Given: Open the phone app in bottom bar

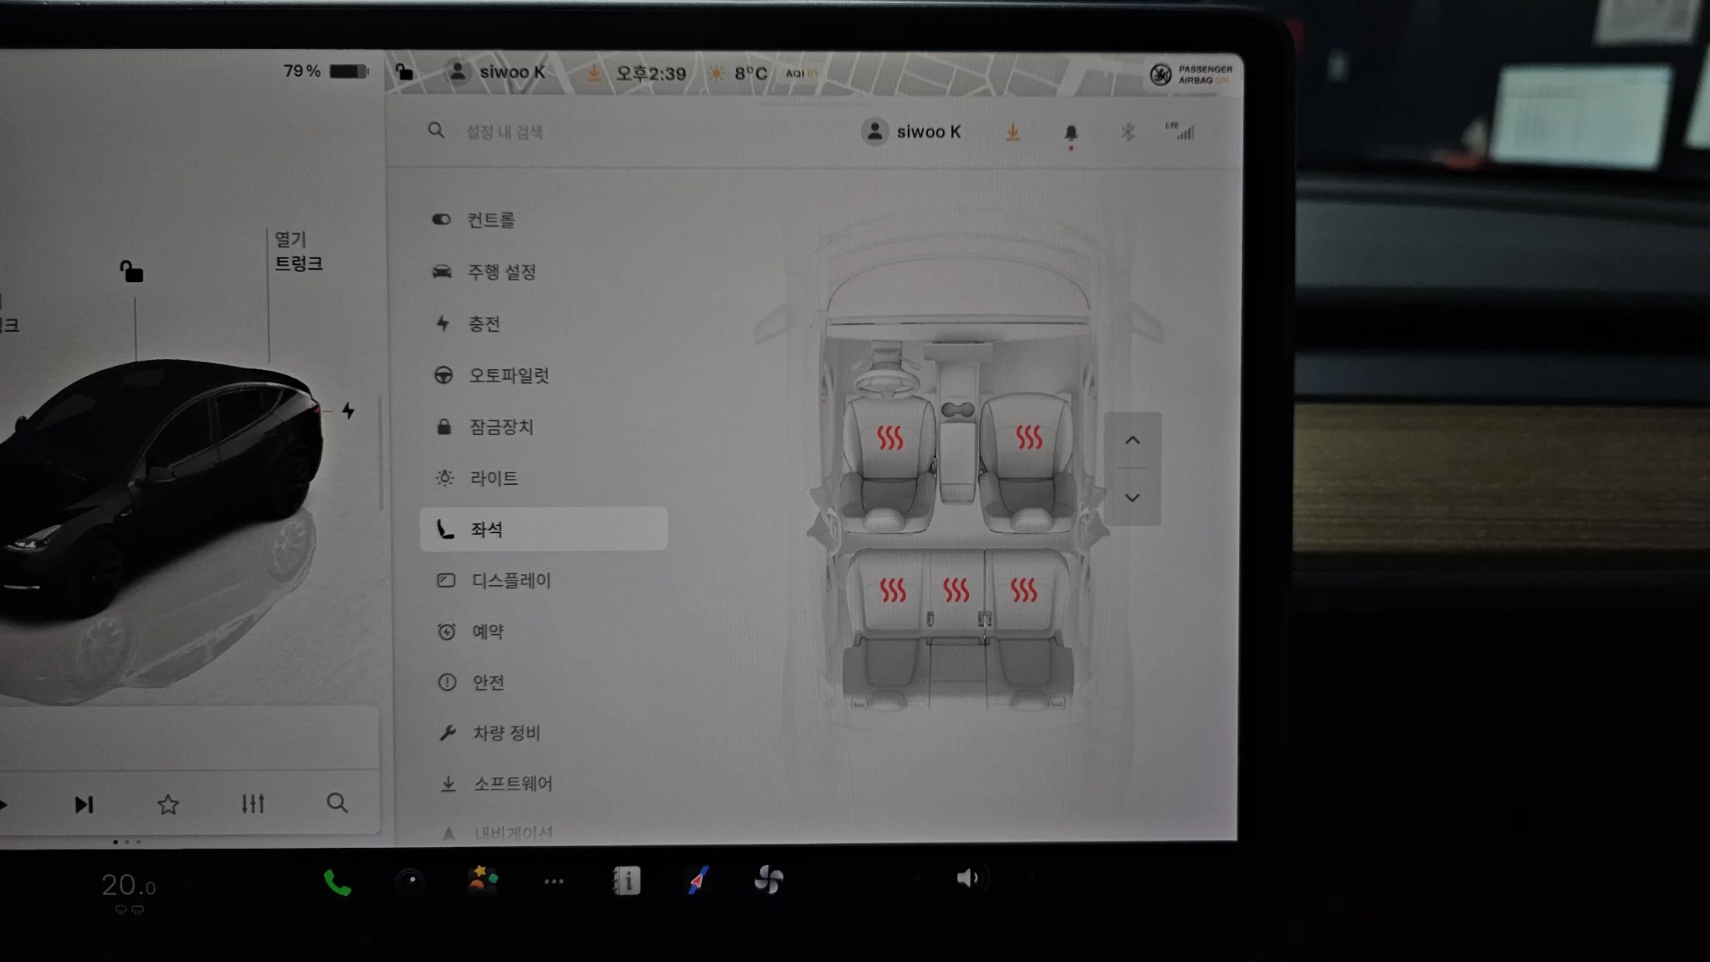Looking at the screenshot, I should click(x=337, y=882).
